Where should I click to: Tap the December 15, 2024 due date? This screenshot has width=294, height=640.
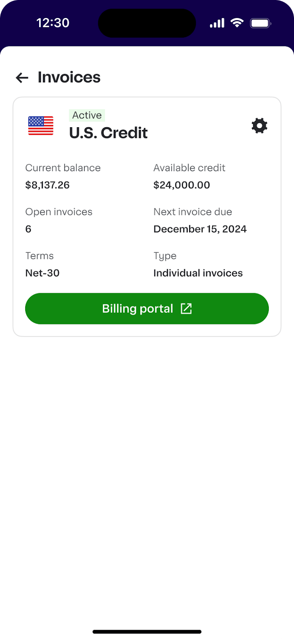(200, 229)
